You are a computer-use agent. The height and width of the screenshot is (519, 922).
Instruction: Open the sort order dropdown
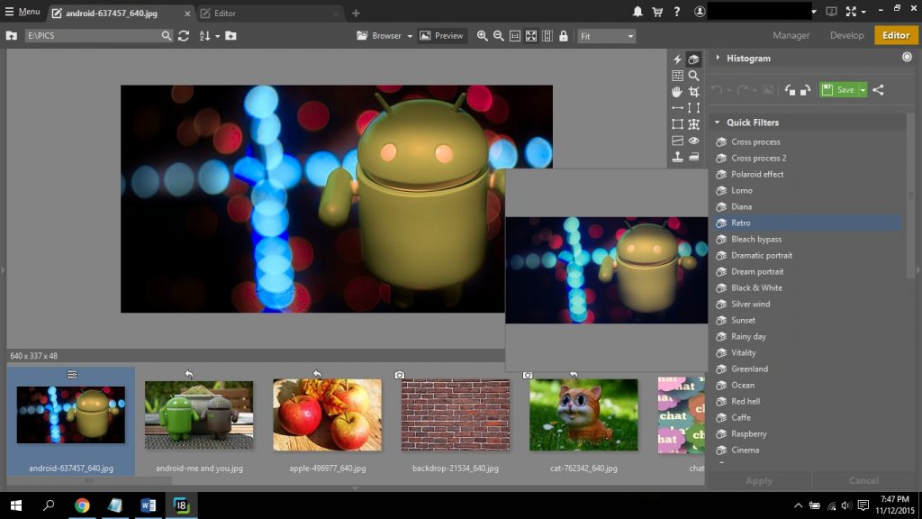(x=218, y=36)
